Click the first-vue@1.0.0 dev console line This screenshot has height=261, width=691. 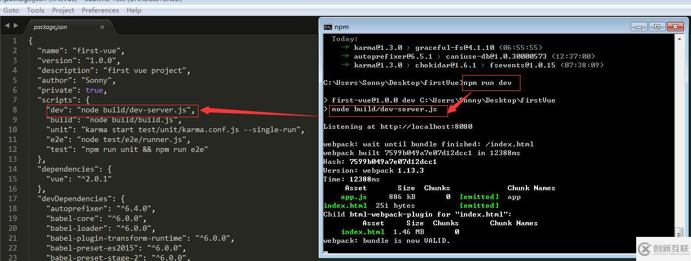click(x=439, y=100)
